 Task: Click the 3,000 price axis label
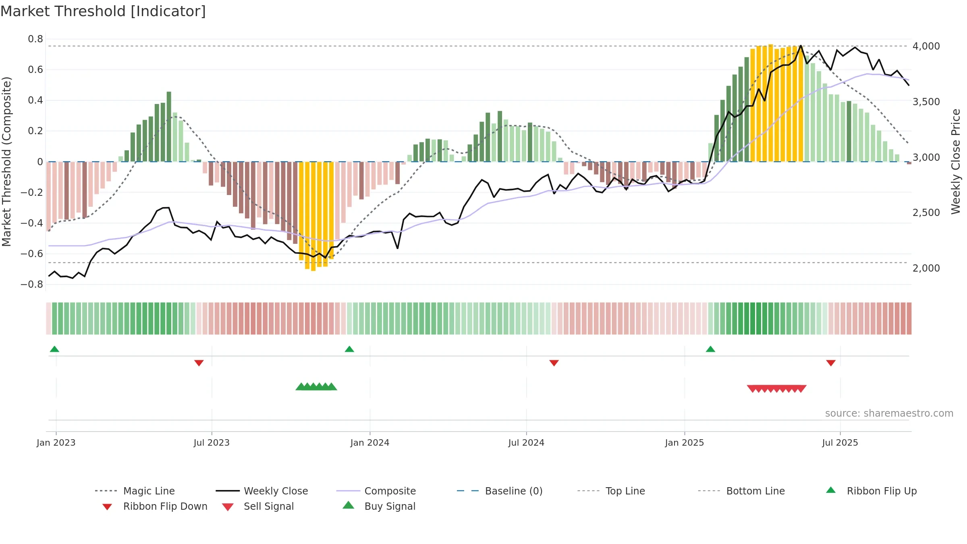pos(926,158)
